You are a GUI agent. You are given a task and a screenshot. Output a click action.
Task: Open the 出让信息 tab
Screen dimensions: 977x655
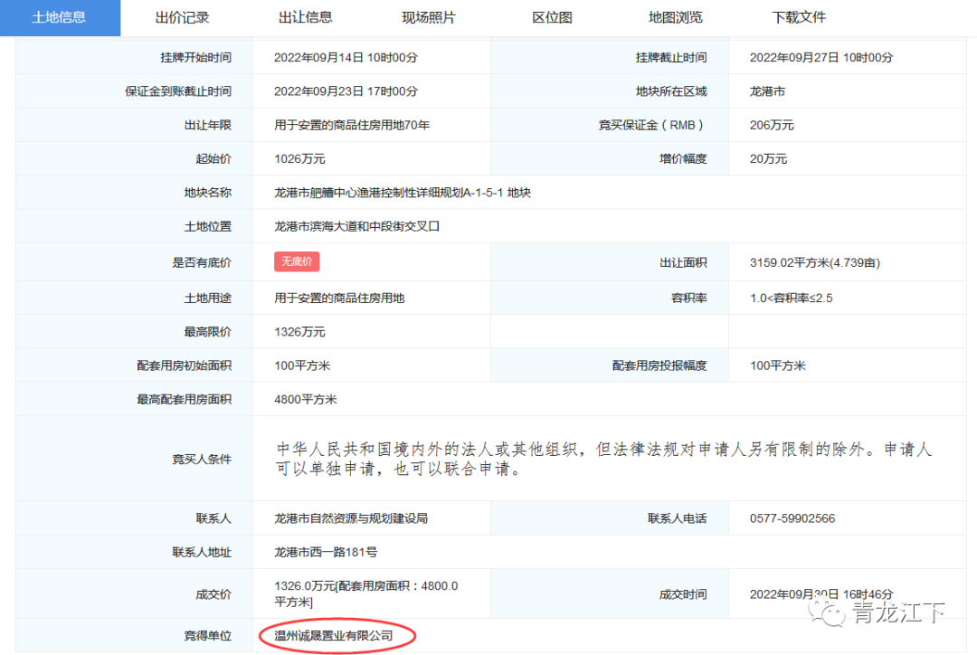pos(306,17)
